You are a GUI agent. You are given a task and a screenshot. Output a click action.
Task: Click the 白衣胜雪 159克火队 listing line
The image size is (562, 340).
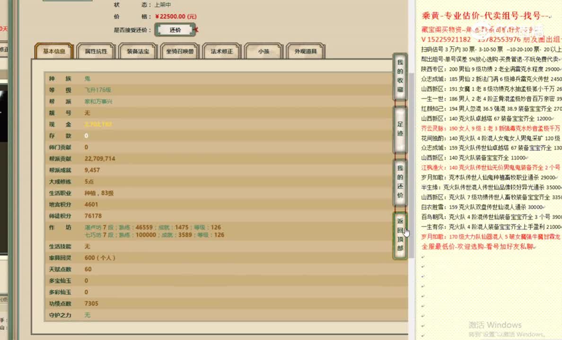483,207
